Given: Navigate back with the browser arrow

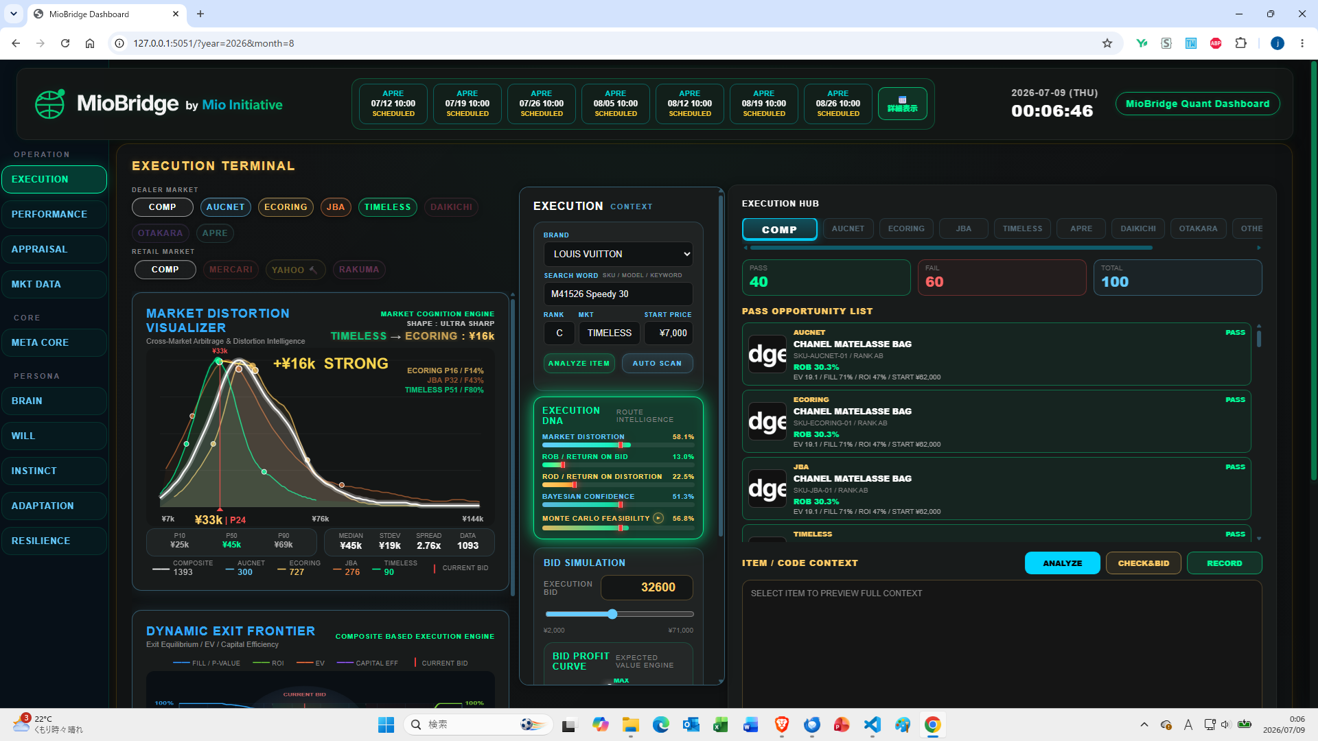Looking at the screenshot, I should pos(16,43).
